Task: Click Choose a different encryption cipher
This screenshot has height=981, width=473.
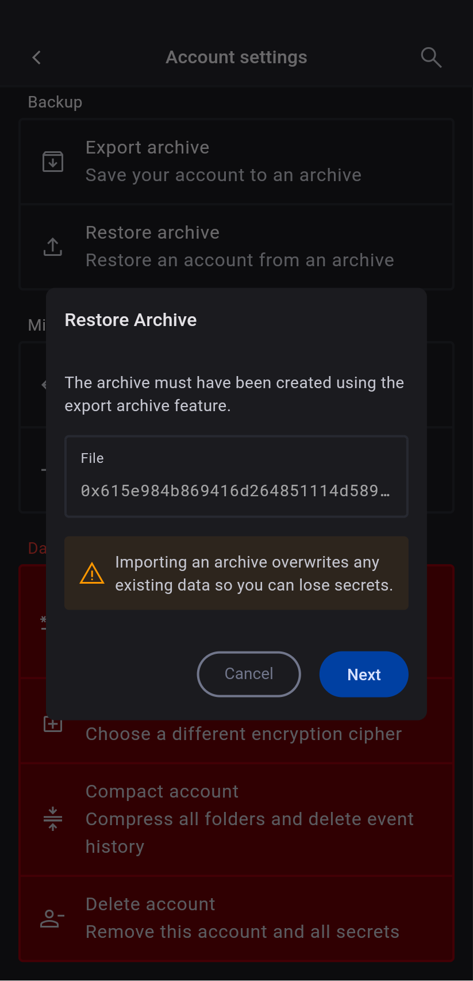Action: tap(244, 734)
